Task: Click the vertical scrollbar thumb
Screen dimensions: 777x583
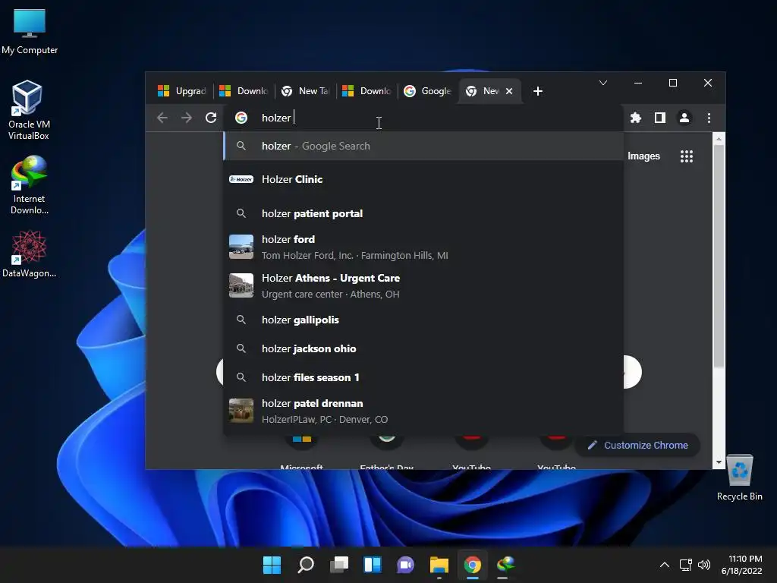Action: [x=719, y=257]
